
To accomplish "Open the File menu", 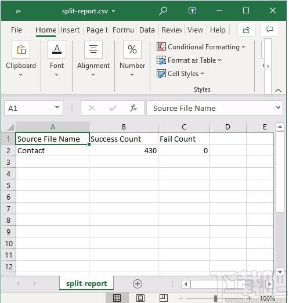I will tap(16, 30).
